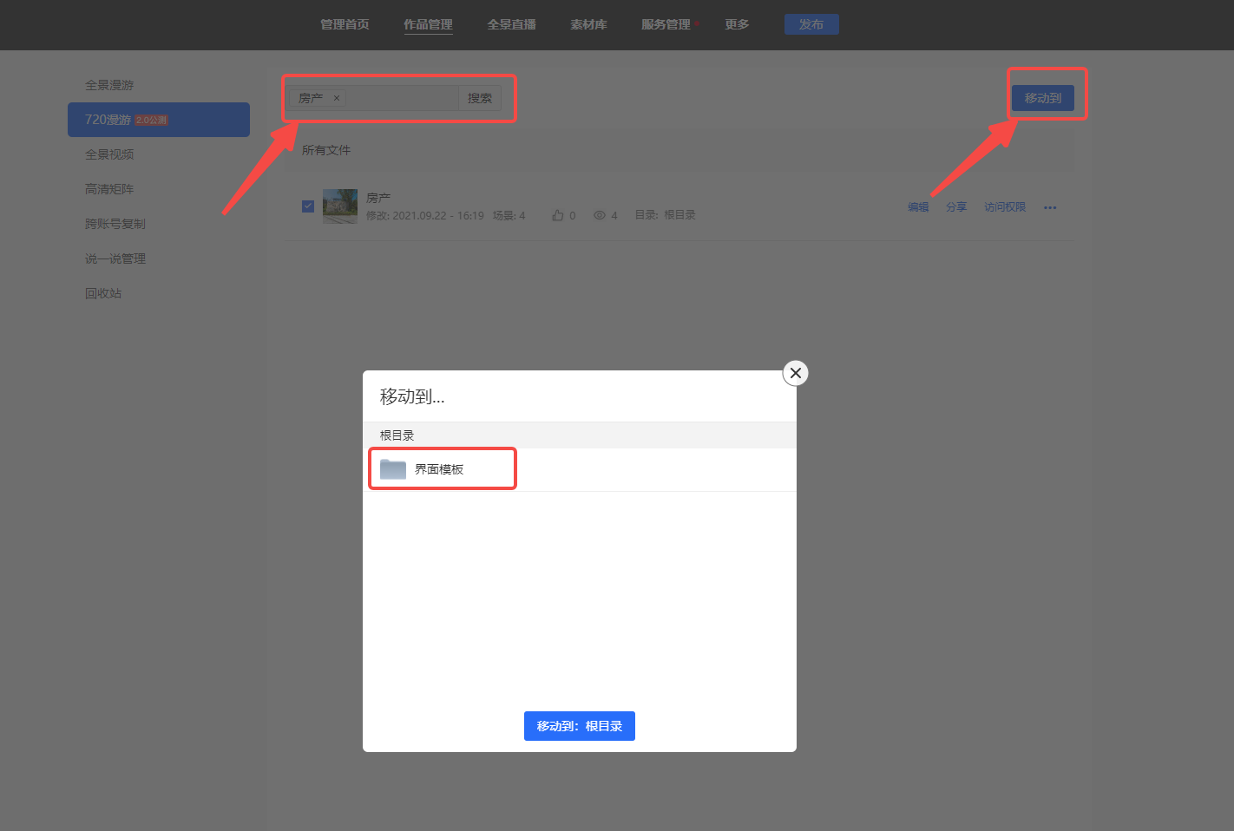This screenshot has height=831, width=1234.
Task: Click the 搜索 search button
Action: [480, 98]
